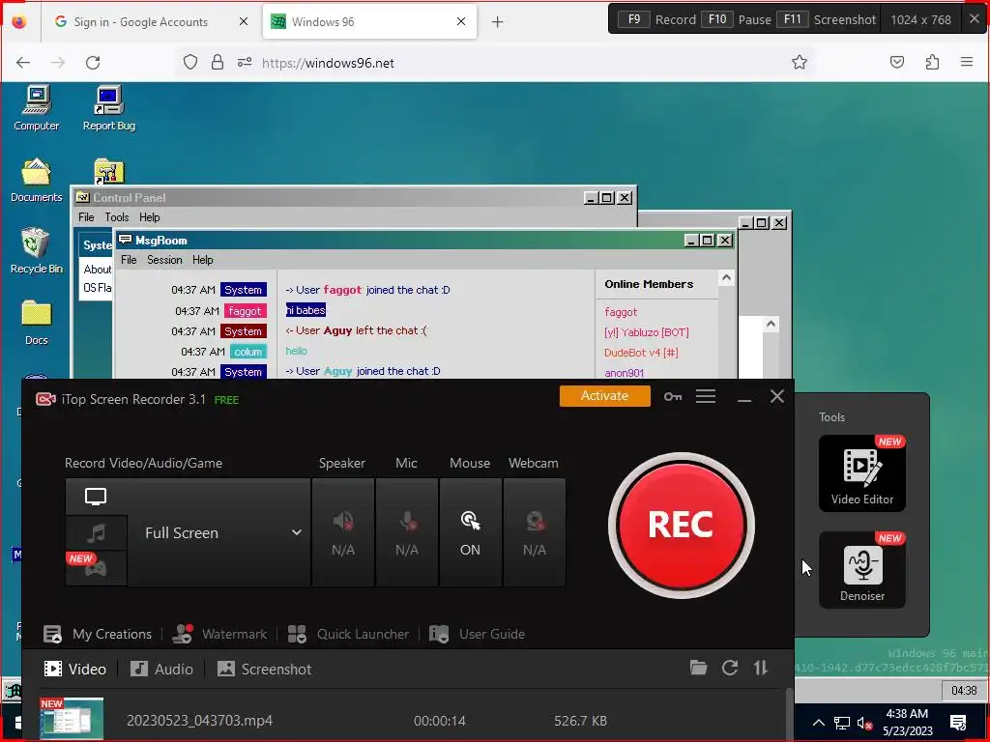Open Quick Launcher
990x742 pixels.
tap(348, 634)
